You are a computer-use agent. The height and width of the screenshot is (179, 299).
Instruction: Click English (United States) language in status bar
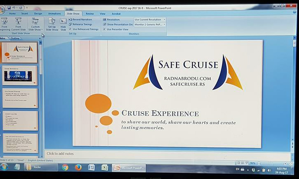point(40,161)
